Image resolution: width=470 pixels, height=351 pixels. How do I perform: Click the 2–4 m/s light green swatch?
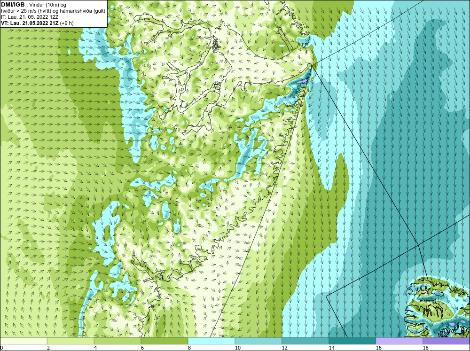[x=70, y=341]
